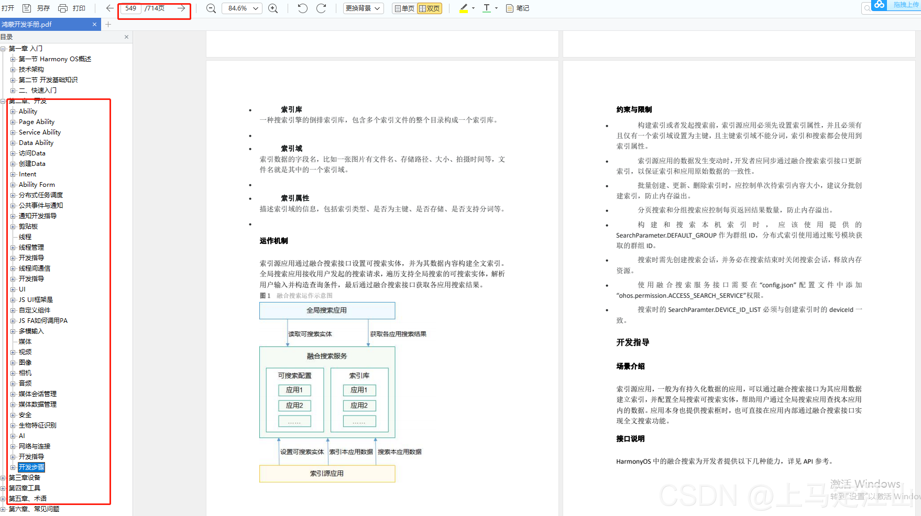Image resolution: width=921 pixels, height=516 pixels.
Task: Click the zoom out magnifier icon
Action: 211,8
